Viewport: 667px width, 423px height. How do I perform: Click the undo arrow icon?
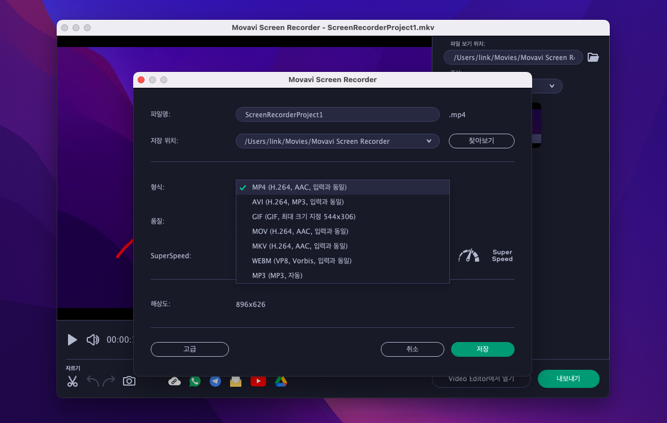tap(93, 381)
